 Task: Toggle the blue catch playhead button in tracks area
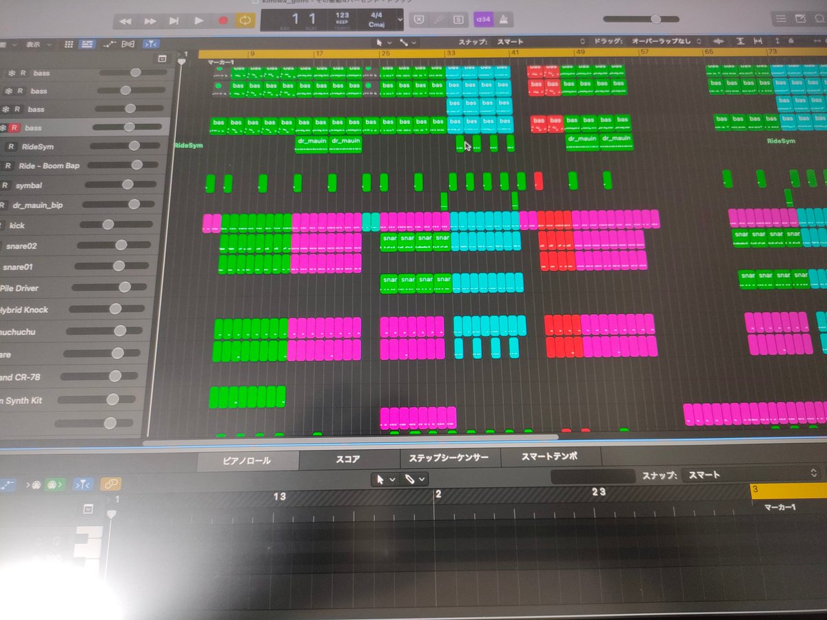tap(150, 44)
